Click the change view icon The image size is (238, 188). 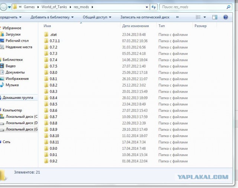tap(198, 17)
